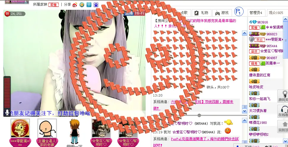Open the round P1 badge icon
The width and height of the screenshot is (288, 147).
tap(239, 12)
